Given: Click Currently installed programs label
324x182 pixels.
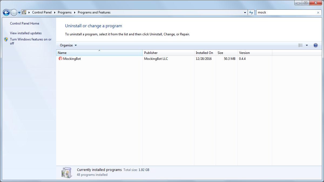Looking at the screenshot, I should [99, 170].
